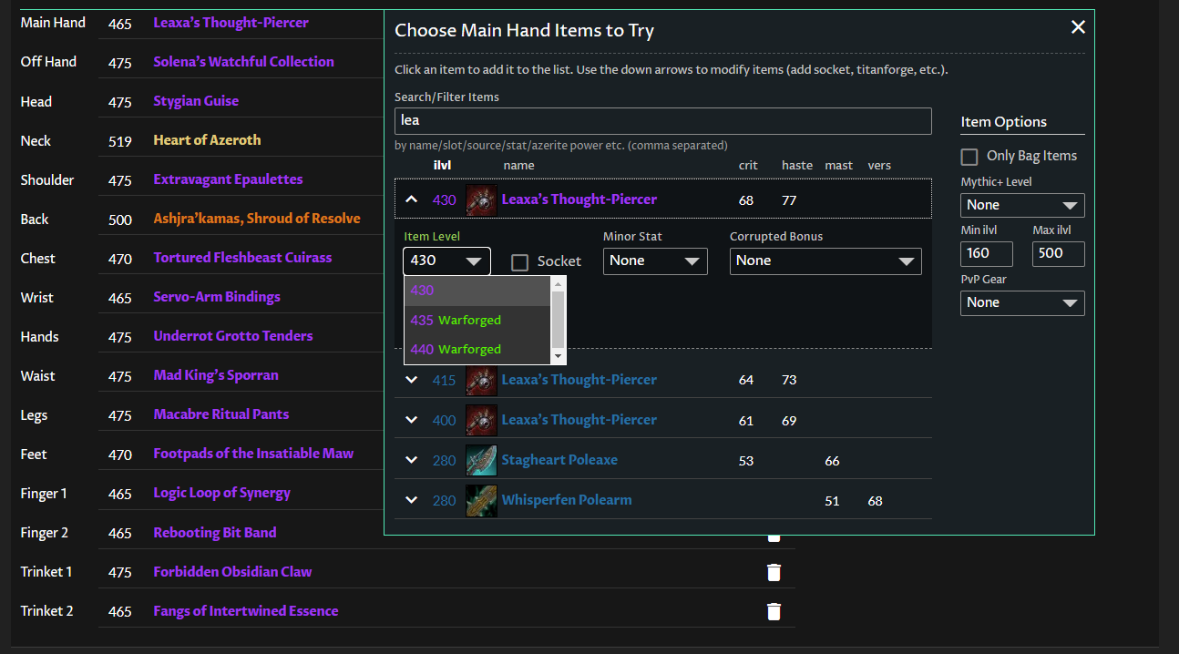Viewport: 1179px width, 654px height.
Task: Sort items by the haste column
Action: click(797, 165)
